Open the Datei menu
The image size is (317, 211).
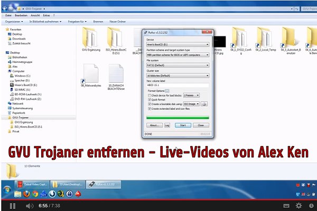pyautogui.click(x=8, y=15)
